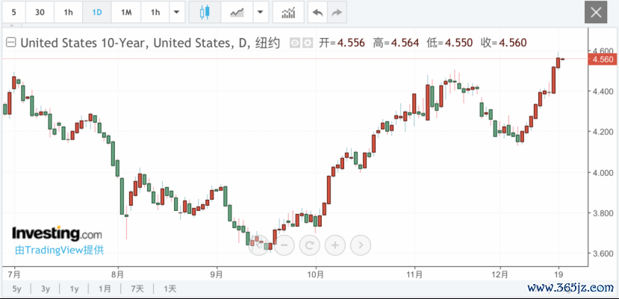Select the 1D interval tab
The height and width of the screenshot is (299, 619).
[x=97, y=13]
